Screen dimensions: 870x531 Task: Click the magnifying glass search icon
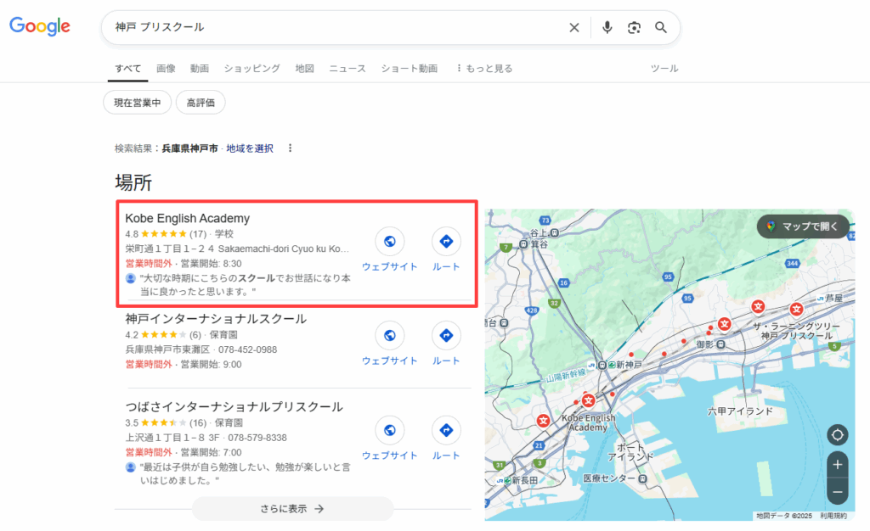click(660, 27)
